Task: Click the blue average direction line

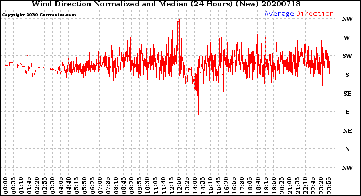Action: pos(167,64)
